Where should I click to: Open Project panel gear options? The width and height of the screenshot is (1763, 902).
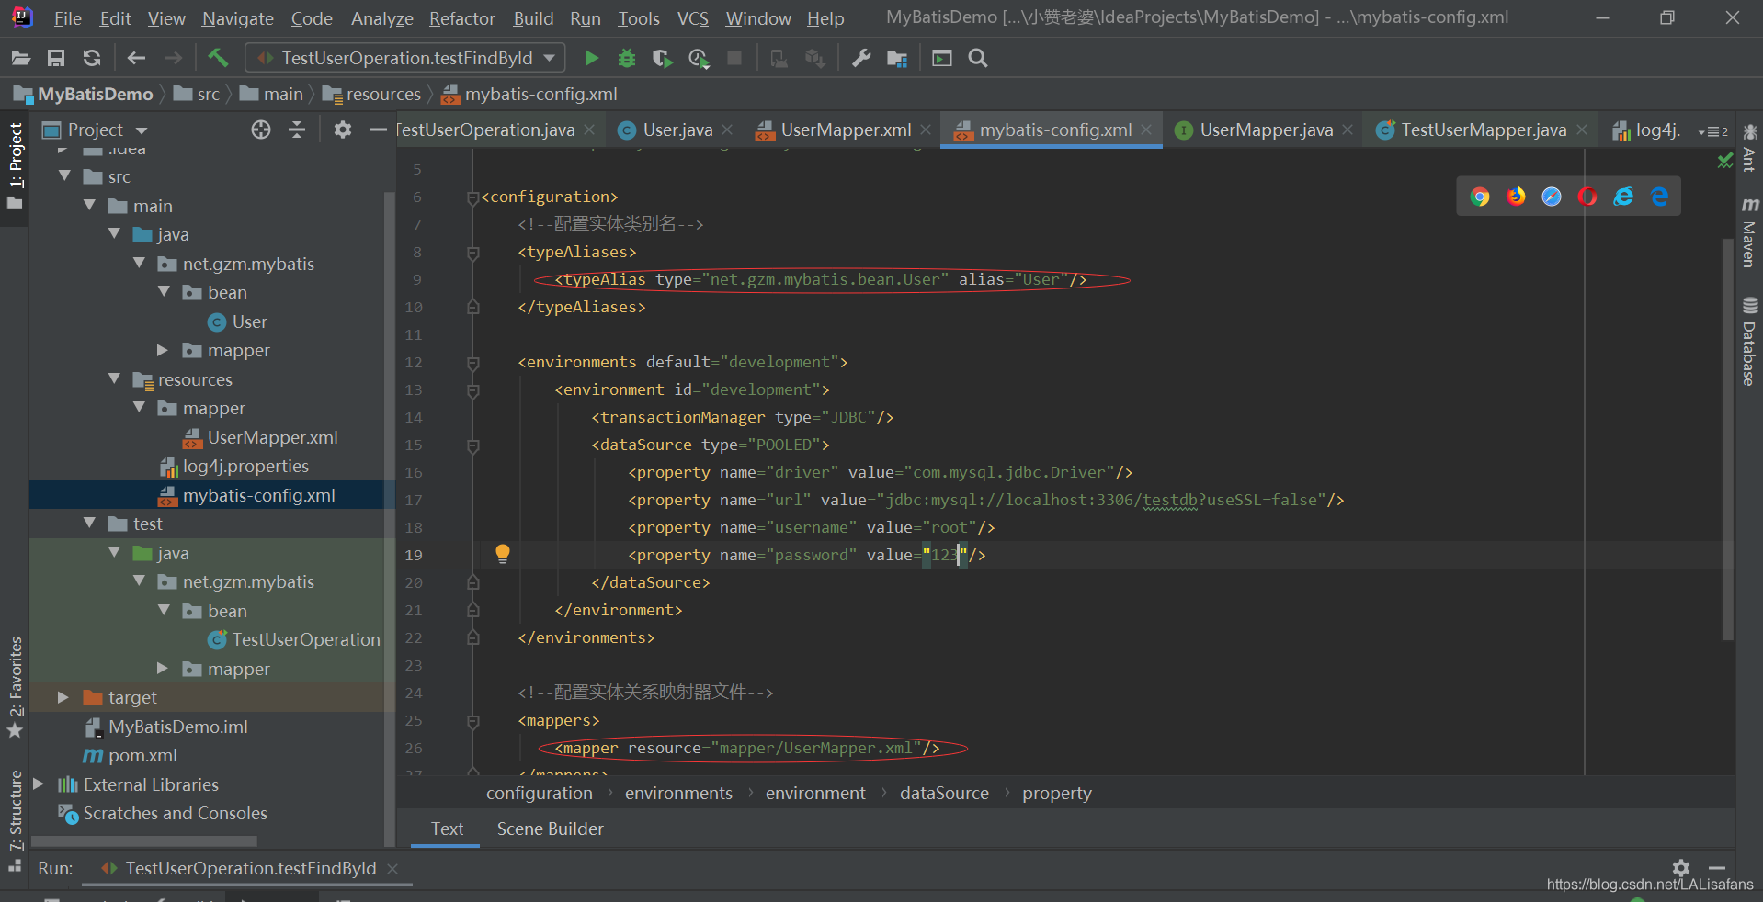tap(343, 130)
